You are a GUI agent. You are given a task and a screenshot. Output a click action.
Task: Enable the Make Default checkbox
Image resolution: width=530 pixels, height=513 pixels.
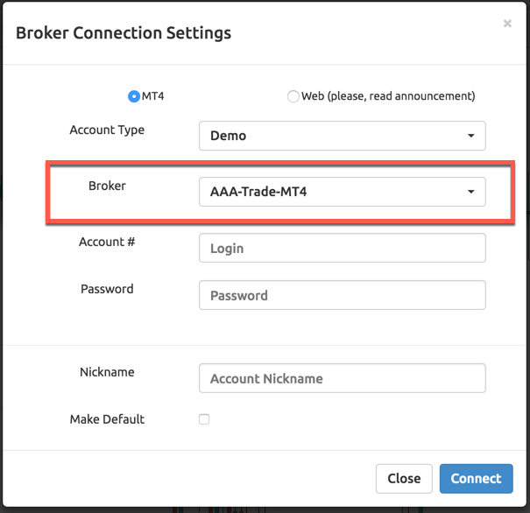point(204,419)
